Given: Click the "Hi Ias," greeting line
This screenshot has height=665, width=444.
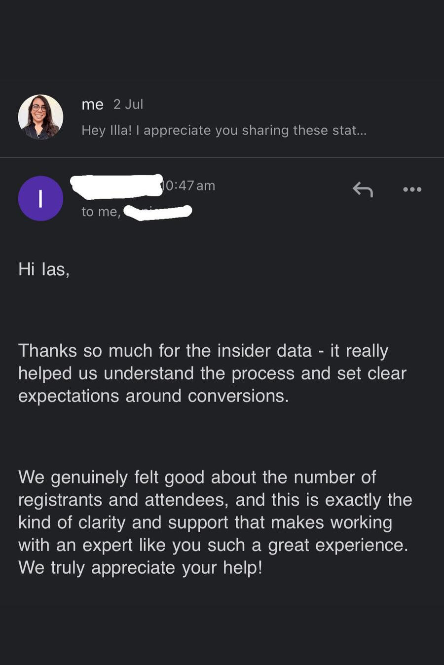Looking at the screenshot, I should point(44,269).
